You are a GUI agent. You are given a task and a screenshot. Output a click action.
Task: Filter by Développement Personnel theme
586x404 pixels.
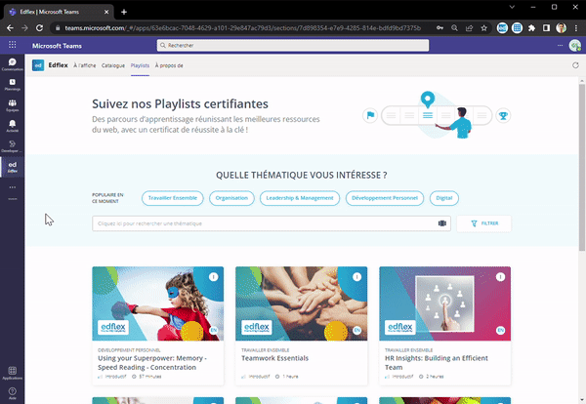click(385, 198)
